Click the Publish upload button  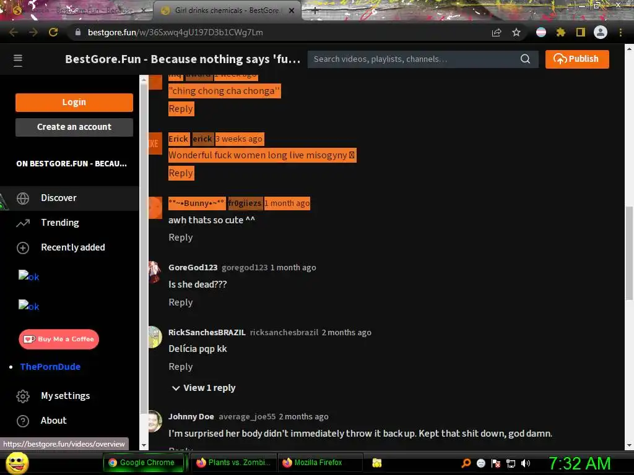577,59
